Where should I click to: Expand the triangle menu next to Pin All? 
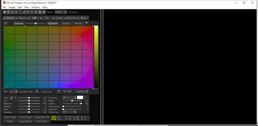(x=87, y=23)
